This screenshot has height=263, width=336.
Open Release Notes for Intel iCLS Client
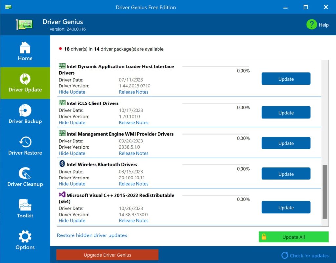(134, 122)
